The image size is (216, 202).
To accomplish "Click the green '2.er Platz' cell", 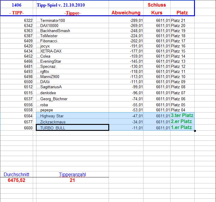I will 182,122.
